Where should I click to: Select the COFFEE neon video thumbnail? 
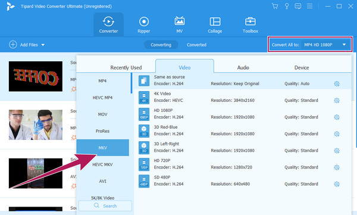36,76
